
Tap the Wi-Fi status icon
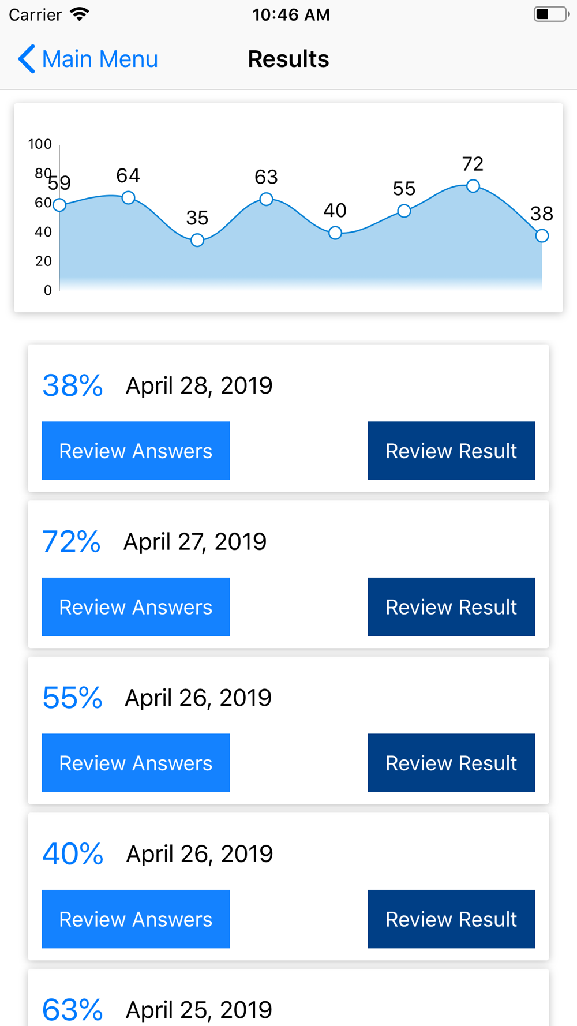tap(80, 14)
